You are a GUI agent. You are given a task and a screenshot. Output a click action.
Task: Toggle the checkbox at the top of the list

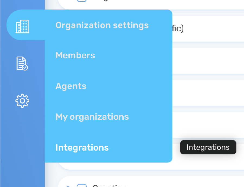[82, 1]
